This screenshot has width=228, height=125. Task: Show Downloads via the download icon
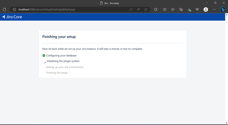click(189, 10)
